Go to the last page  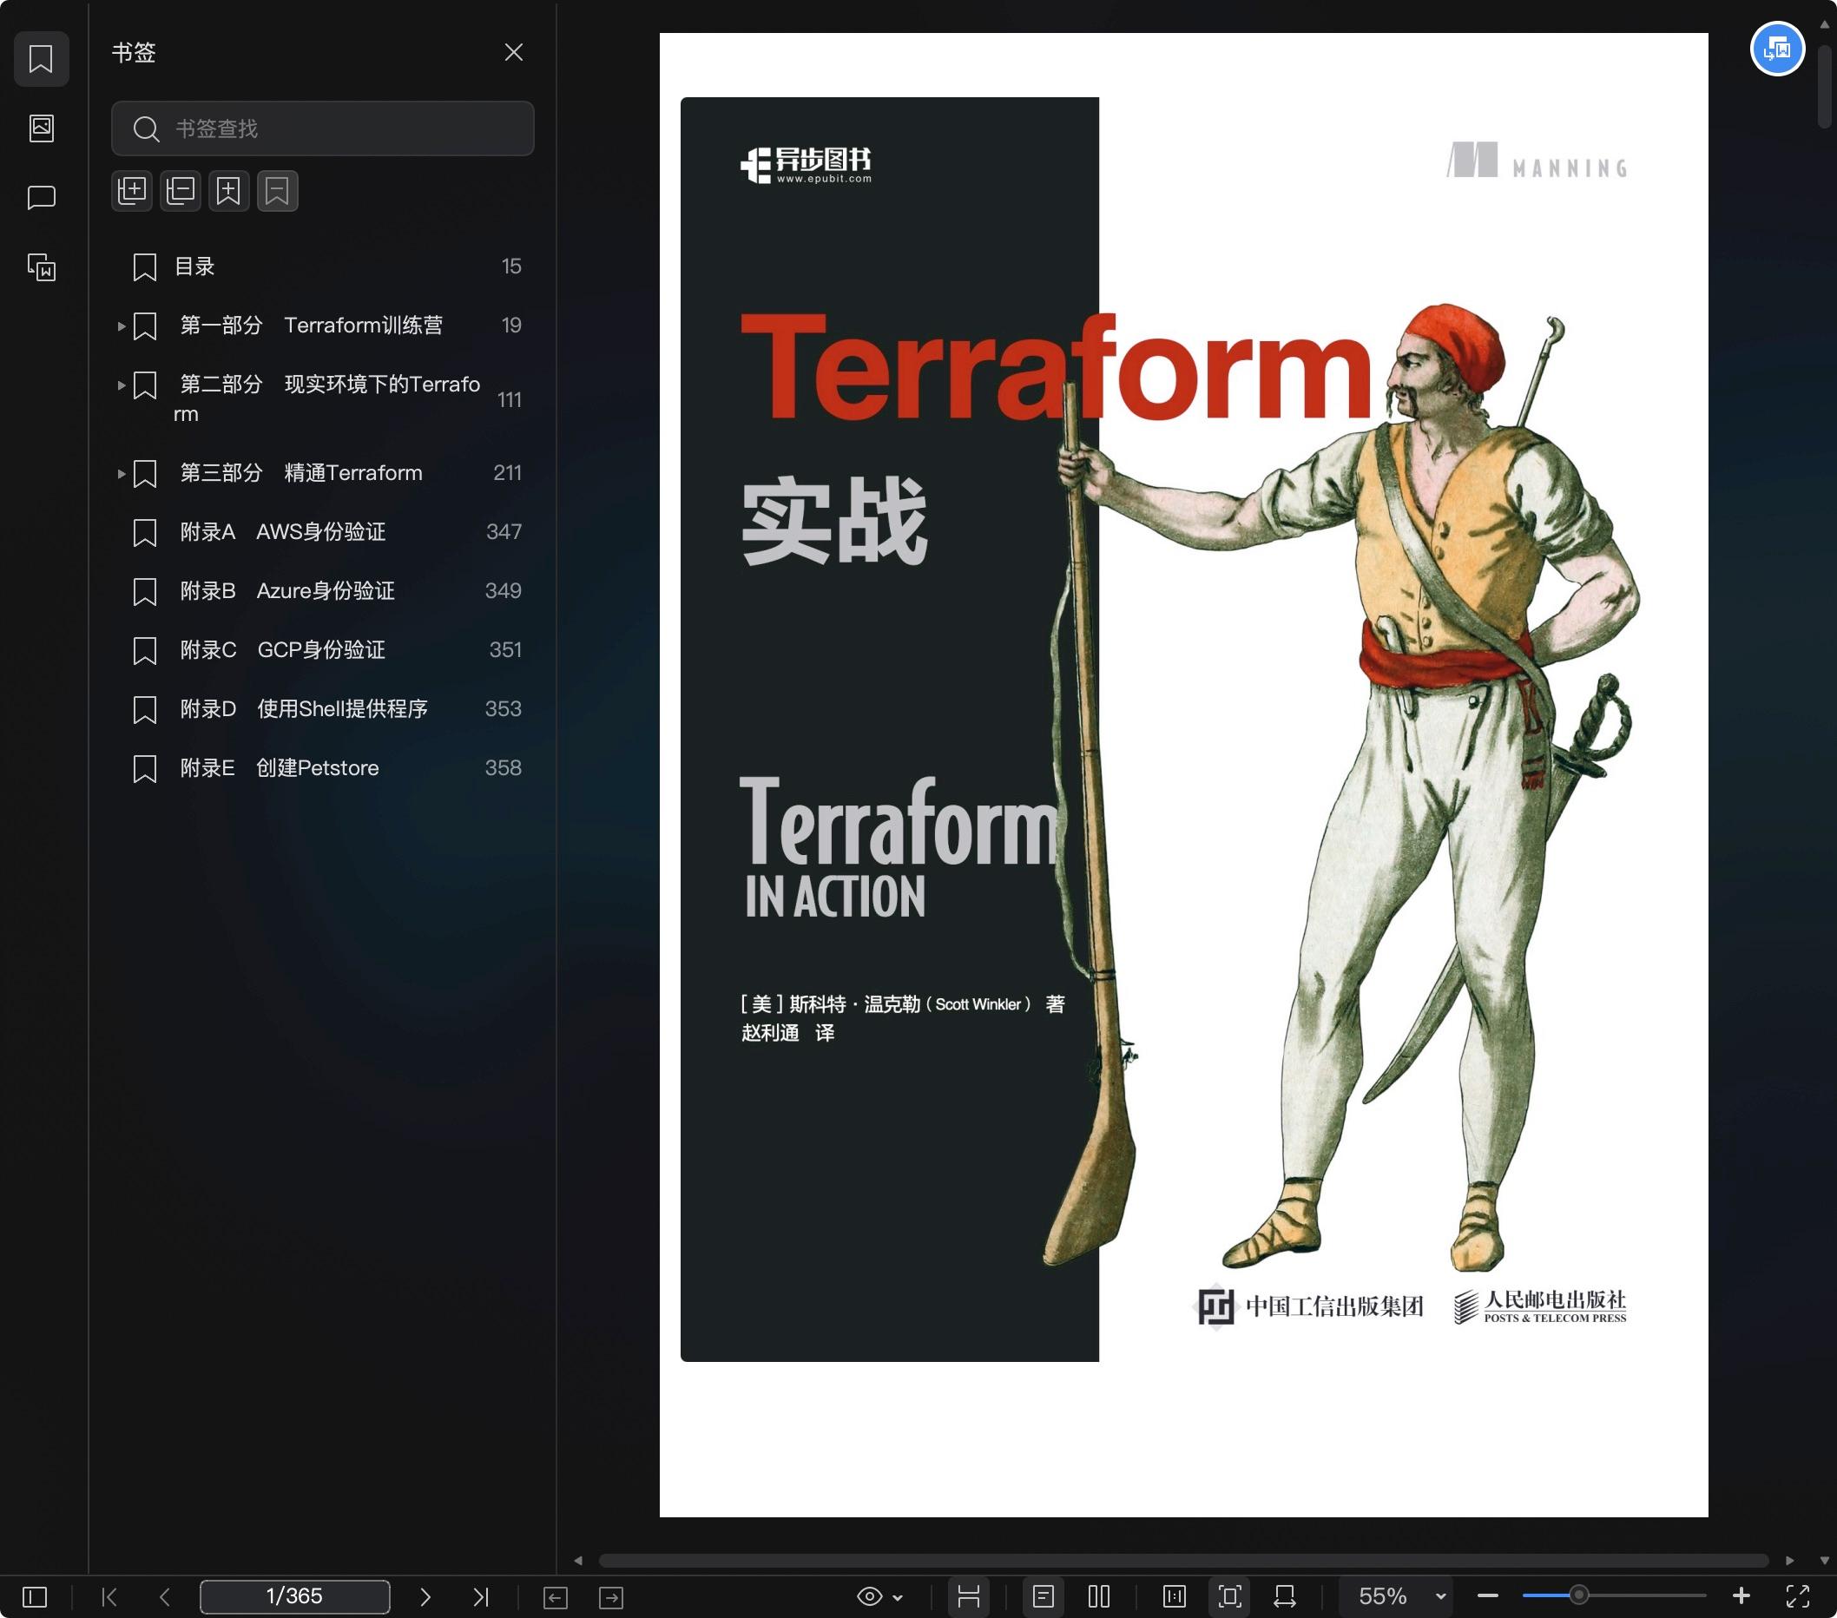coord(481,1596)
